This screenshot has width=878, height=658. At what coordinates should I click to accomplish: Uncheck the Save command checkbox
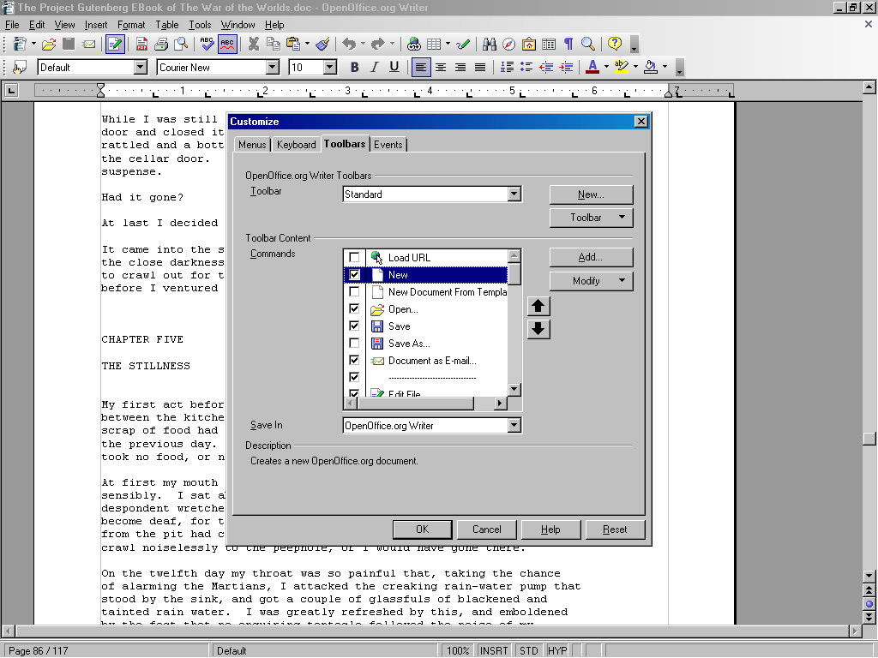[x=354, y=326]
